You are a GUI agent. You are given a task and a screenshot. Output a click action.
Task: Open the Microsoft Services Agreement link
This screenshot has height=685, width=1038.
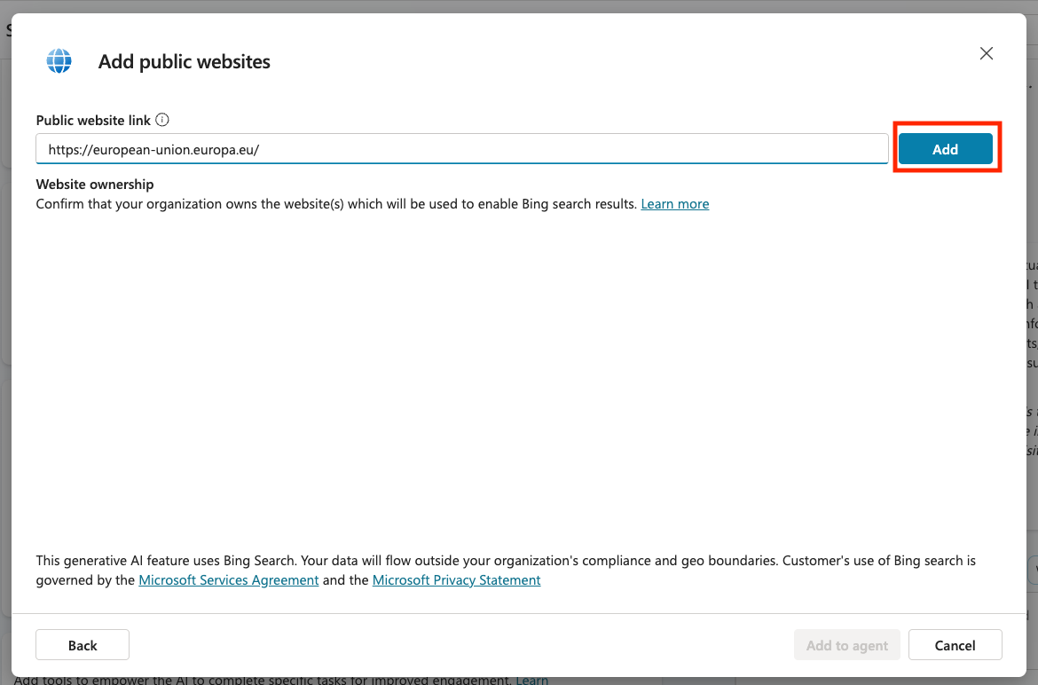(x=228, y=579)
